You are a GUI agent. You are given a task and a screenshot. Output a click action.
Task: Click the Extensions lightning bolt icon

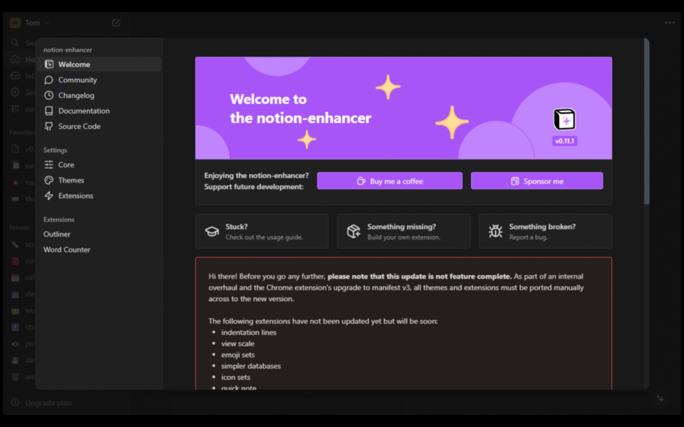pos(49,195)
